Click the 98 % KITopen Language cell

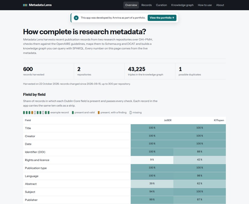199,176
